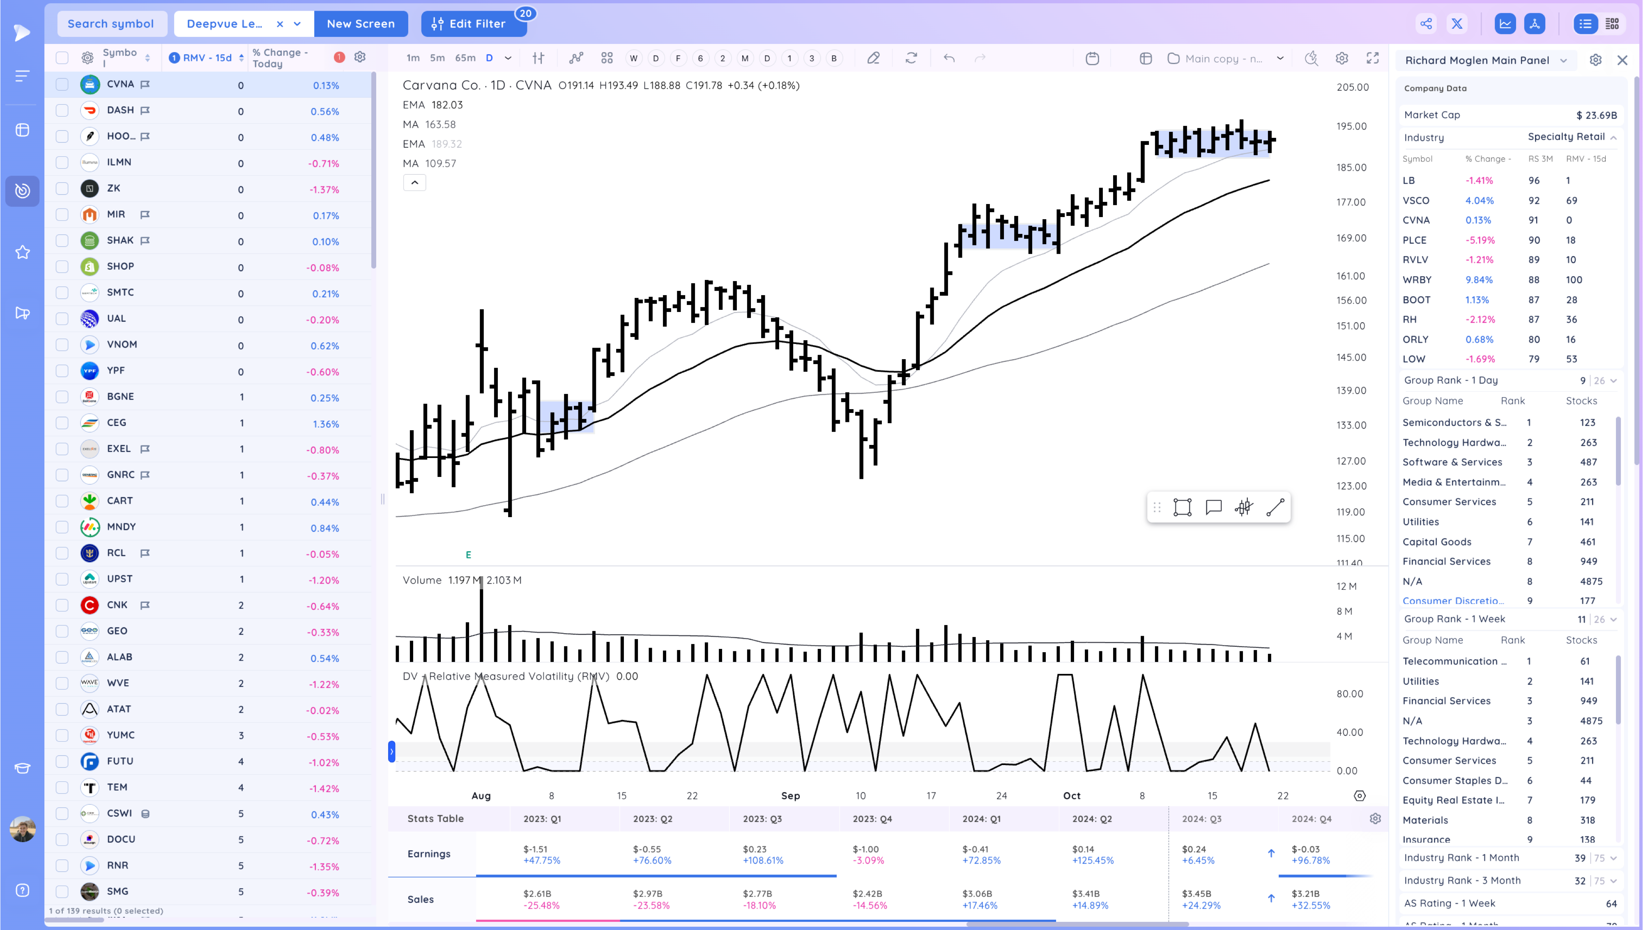The height and width of the screenshot is (930, 1643).
Task: Select the trend line drawing tool
Action: [1275, 507]
